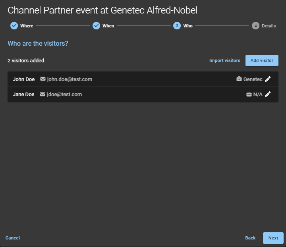Viewport: 286px width, 247px height.
Task: Select the John Doe visitor name
Action: (24, 79)
